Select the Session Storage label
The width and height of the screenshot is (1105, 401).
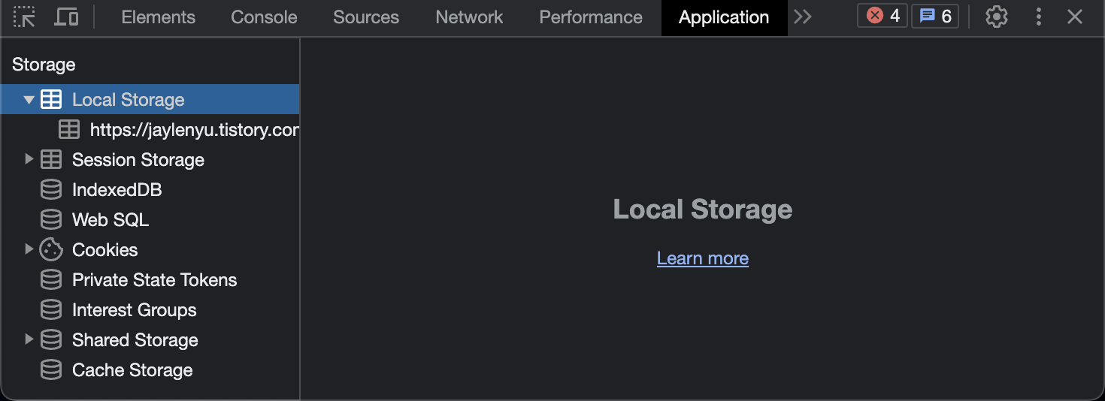[138, 160]
